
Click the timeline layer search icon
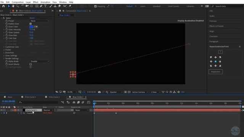[20, 102]
